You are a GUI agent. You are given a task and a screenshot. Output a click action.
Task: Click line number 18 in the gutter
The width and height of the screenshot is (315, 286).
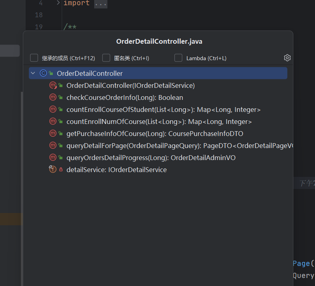coord(39,15)
